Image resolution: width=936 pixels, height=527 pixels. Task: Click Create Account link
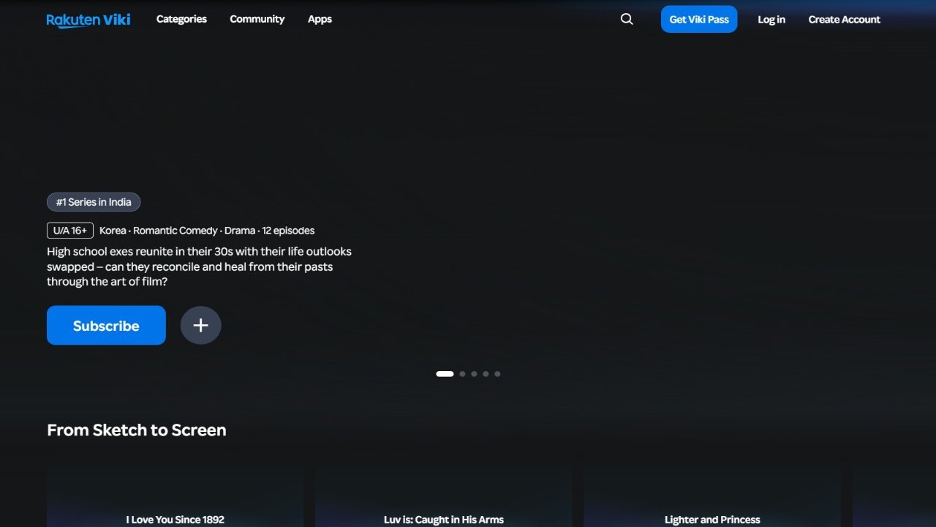point(844,19)
